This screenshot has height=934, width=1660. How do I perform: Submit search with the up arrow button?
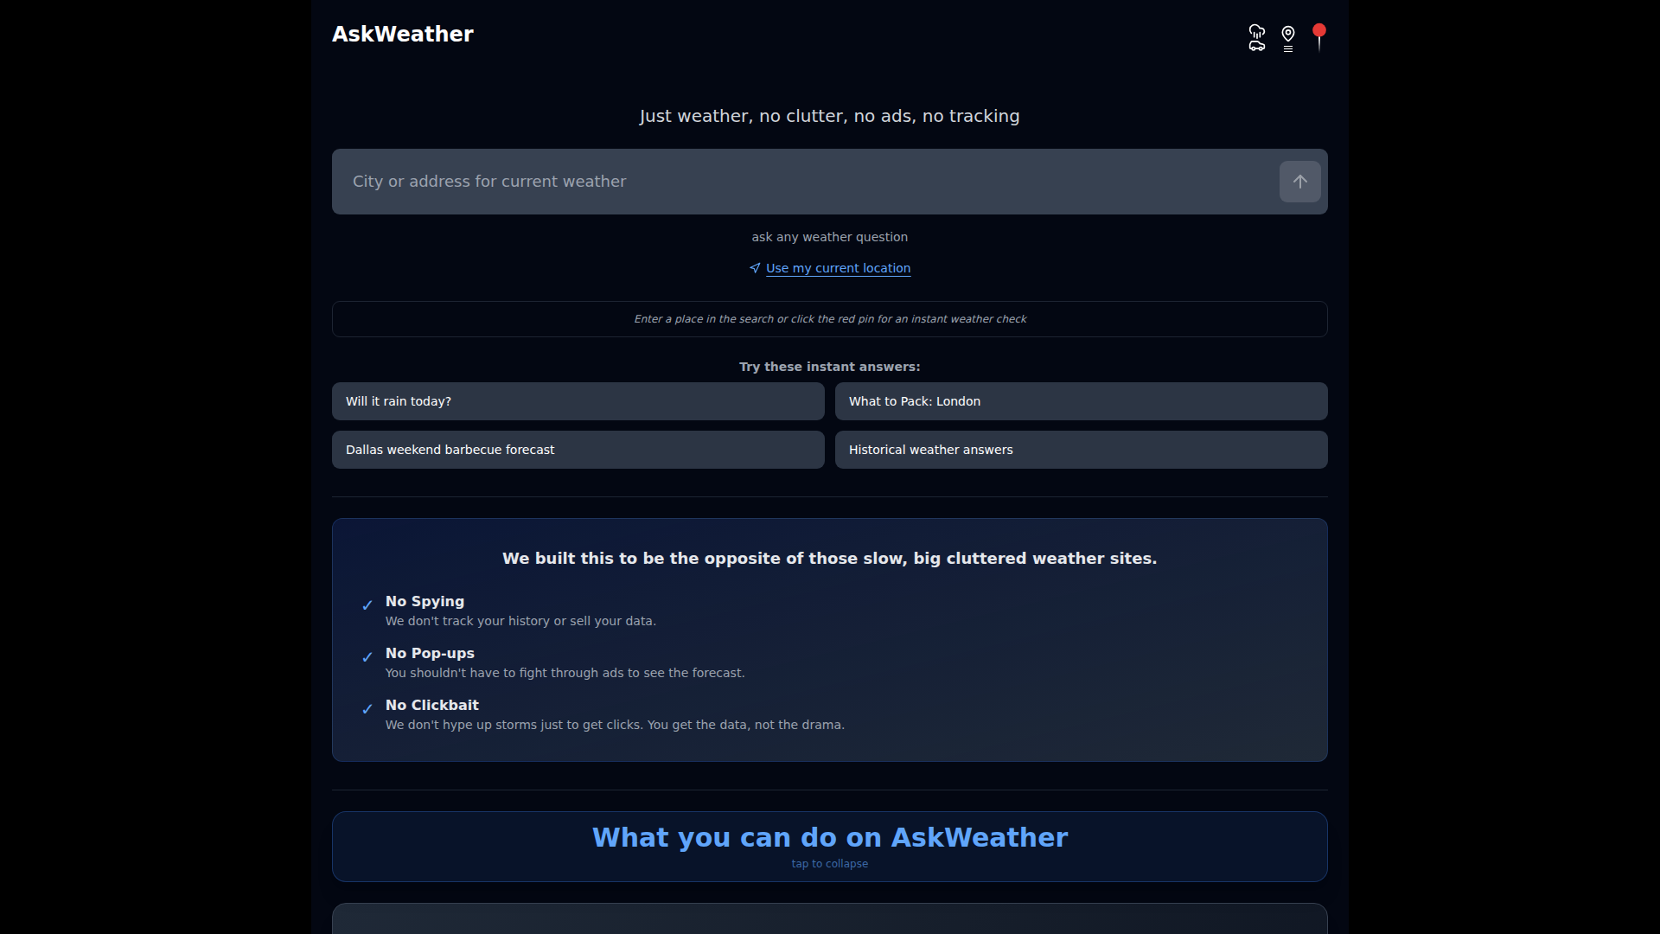pyautogui.click(x=1299, y=182)
